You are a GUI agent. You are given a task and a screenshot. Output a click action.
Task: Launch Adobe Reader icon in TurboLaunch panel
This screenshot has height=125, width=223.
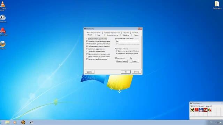(197, 110)
